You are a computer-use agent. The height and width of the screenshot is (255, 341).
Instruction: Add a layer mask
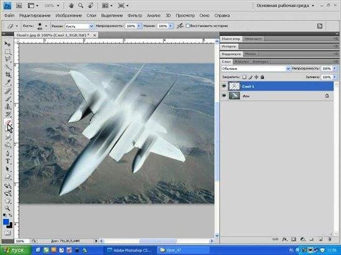tap(294, 240)
